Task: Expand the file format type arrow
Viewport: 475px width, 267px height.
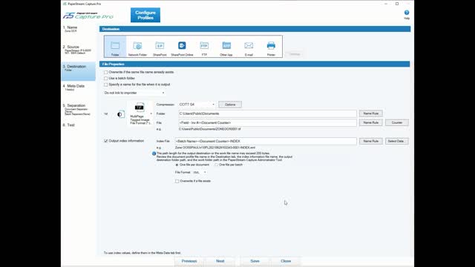Action: coord(151,113)
